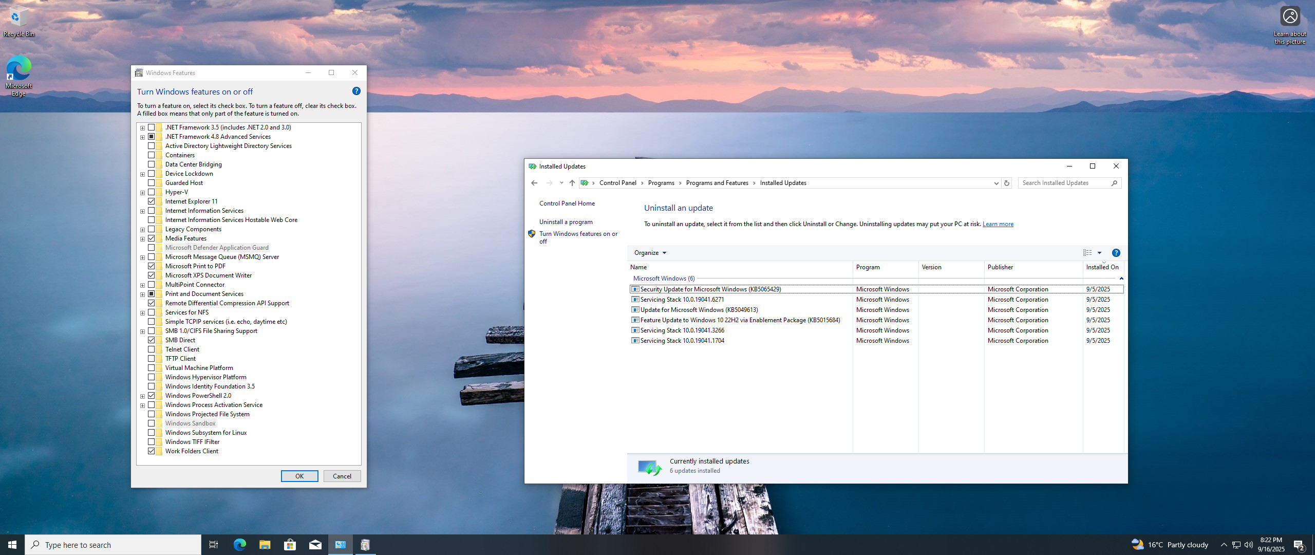This screenshot has width=1315, height=555.
Task: Expand Windows PowerShell 2.0 node
Action: [142, 396]
